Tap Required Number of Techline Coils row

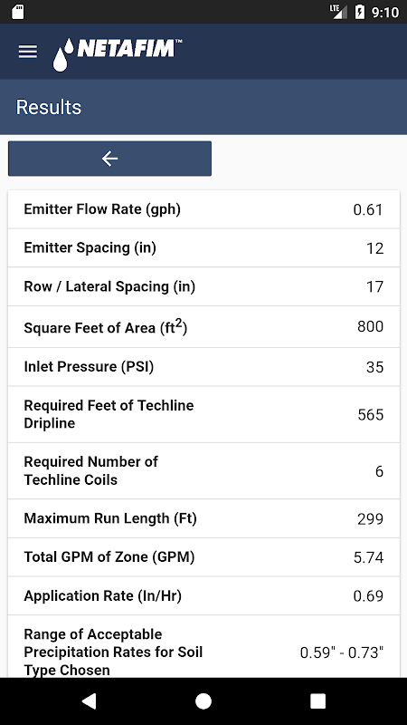203,471
